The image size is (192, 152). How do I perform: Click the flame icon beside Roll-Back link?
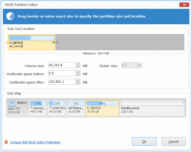tap(6, 142)
